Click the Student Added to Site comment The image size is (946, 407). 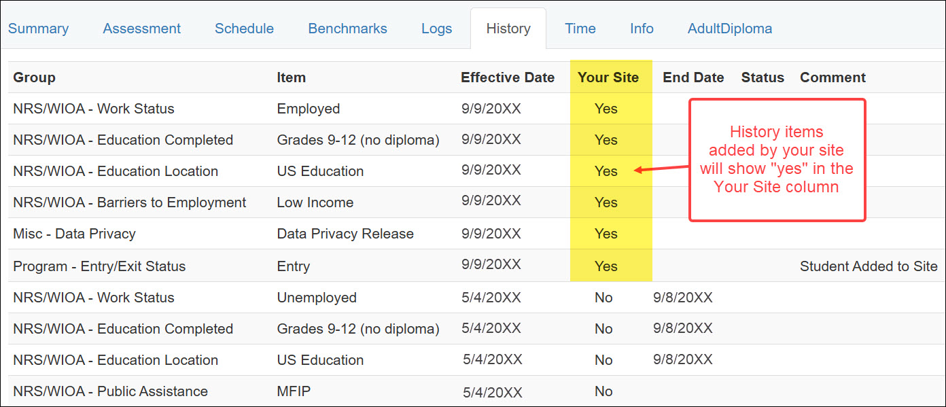pos(869,266)
